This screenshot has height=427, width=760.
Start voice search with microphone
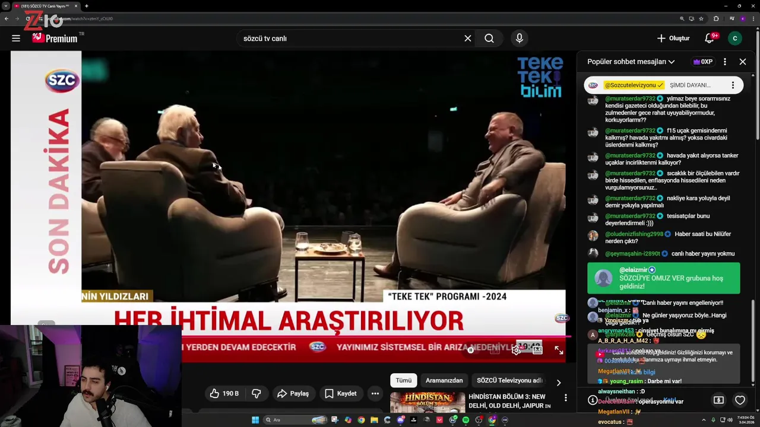click(520, 38)
